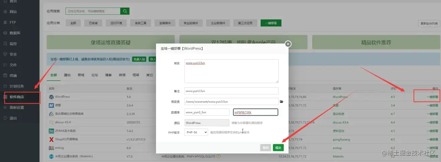Select the 全部 category tab

[x=53, y=75]
